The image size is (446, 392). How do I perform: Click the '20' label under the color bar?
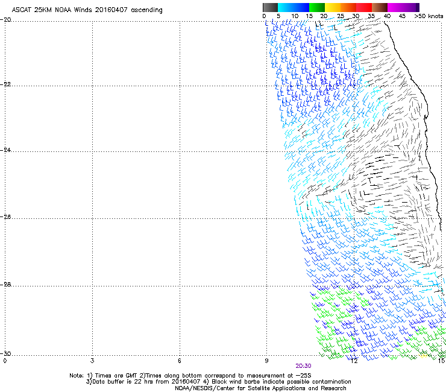tap(324, 16)
